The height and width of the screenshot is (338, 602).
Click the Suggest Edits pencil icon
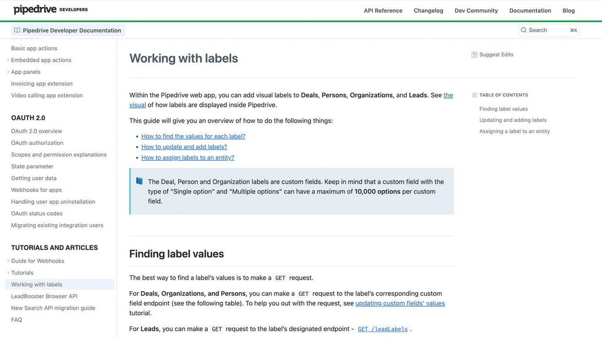click(x=474, y=55)
